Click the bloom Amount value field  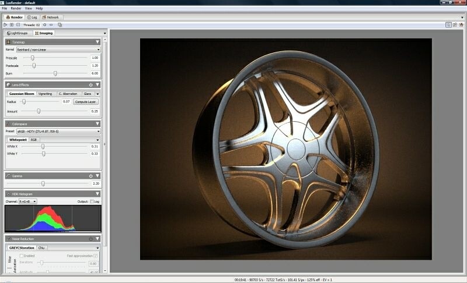pyautogui.click(x=94, y=111)
